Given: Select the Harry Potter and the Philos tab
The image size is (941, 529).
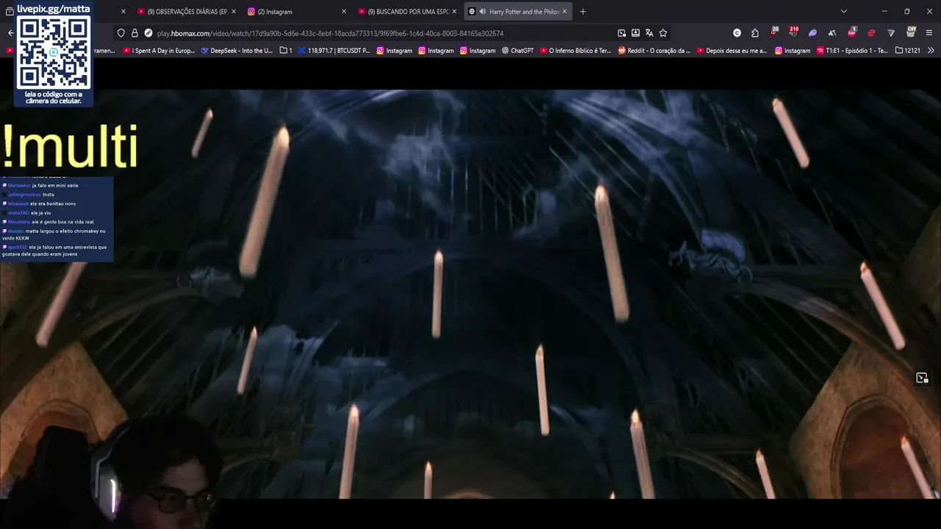Looking at the screenshot, I should [x=516, y=12].
